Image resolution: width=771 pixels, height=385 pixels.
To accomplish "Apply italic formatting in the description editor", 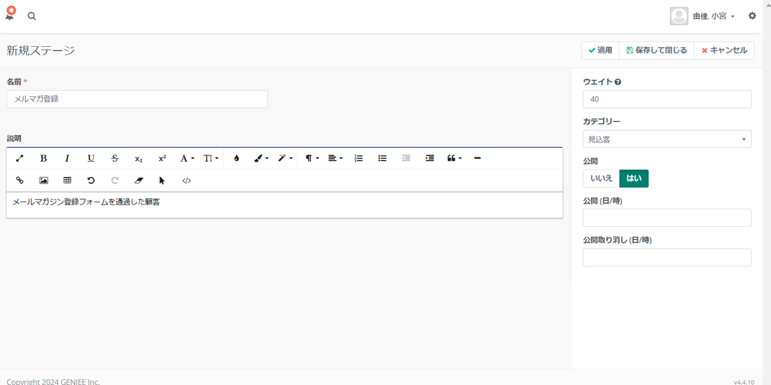I will [x=67, y=158].
